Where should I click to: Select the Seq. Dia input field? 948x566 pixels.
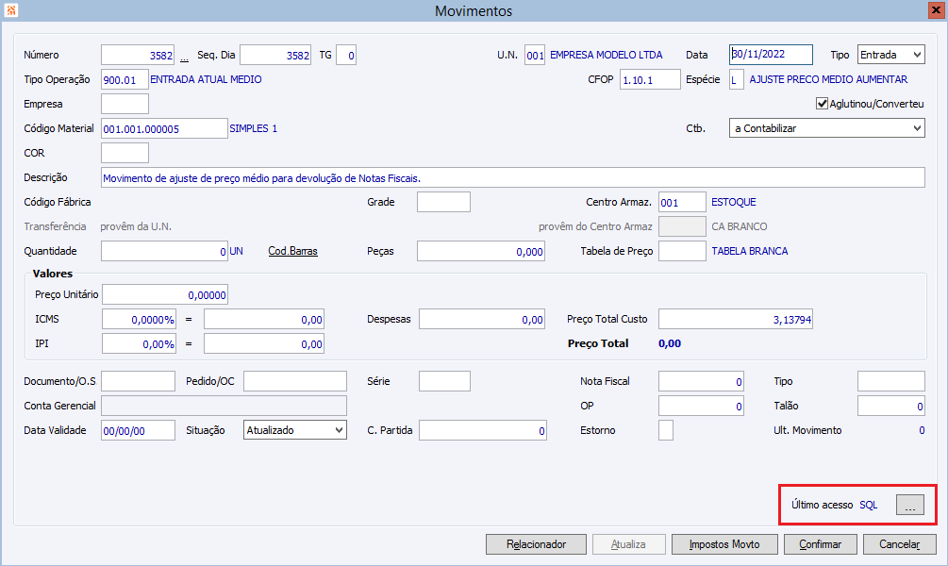coord(275,55)
